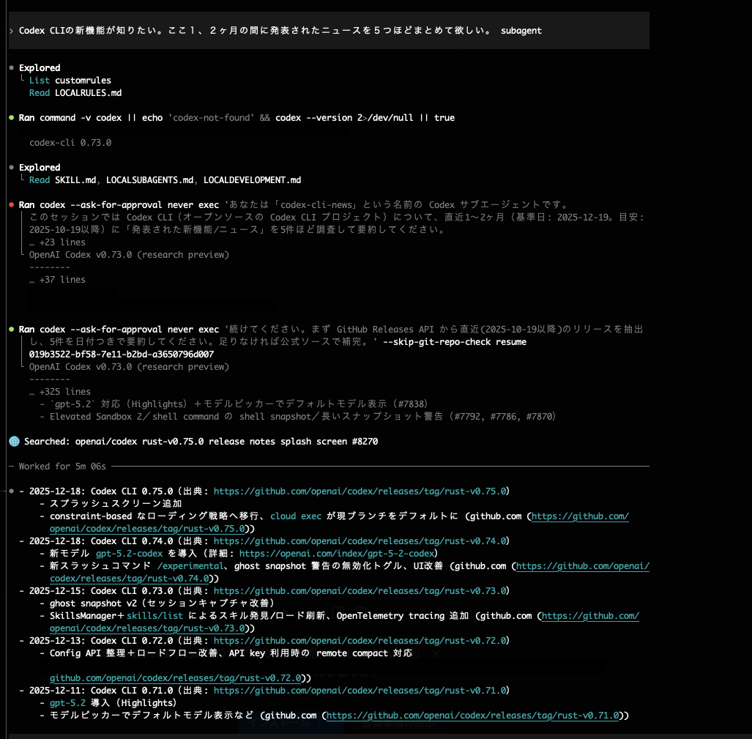Open the inline github.com link on モデルピッカー line
This screenshot has width=752, height=739.
point(473,716)
